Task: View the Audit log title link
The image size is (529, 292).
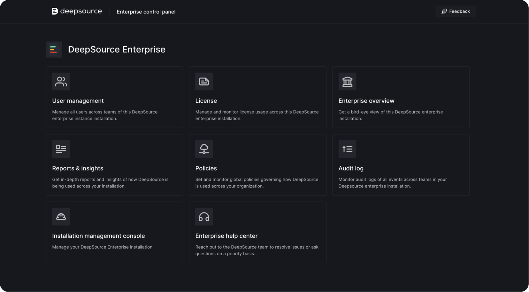Action: [x=351, y=168]
